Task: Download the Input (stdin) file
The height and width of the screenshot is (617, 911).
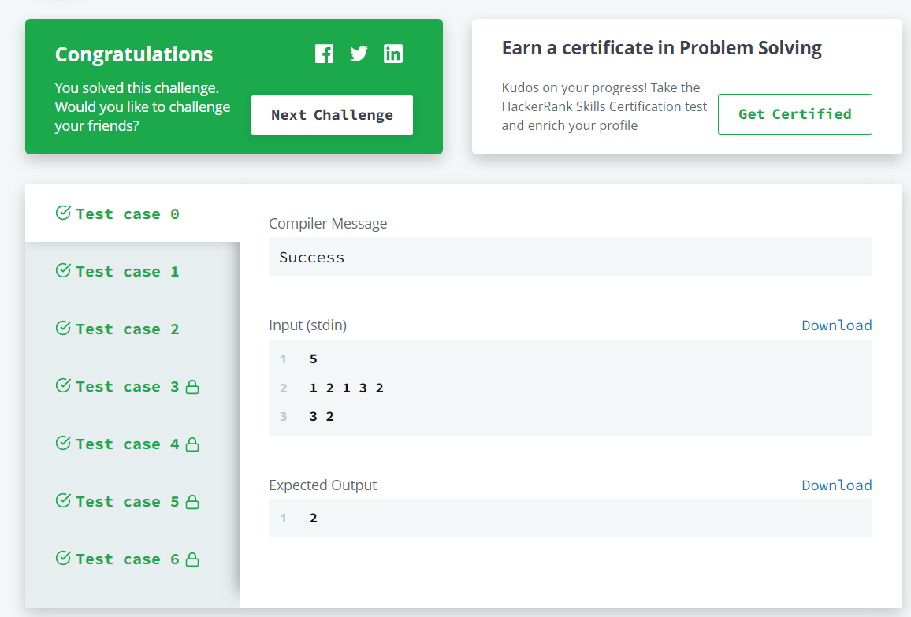Action: click(x=837, y=325)
